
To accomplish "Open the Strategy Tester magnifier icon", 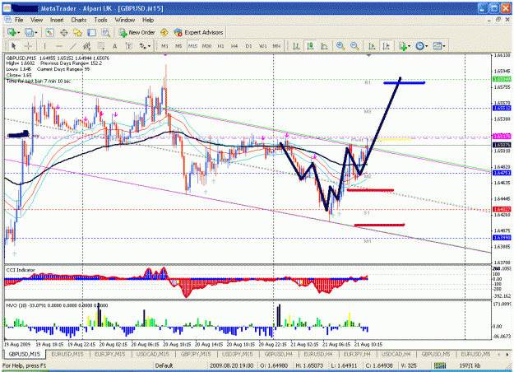I will (x=105, y=32).
